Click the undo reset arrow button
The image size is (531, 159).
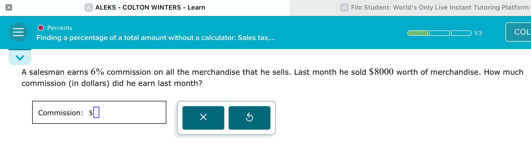tap(249, 118)
